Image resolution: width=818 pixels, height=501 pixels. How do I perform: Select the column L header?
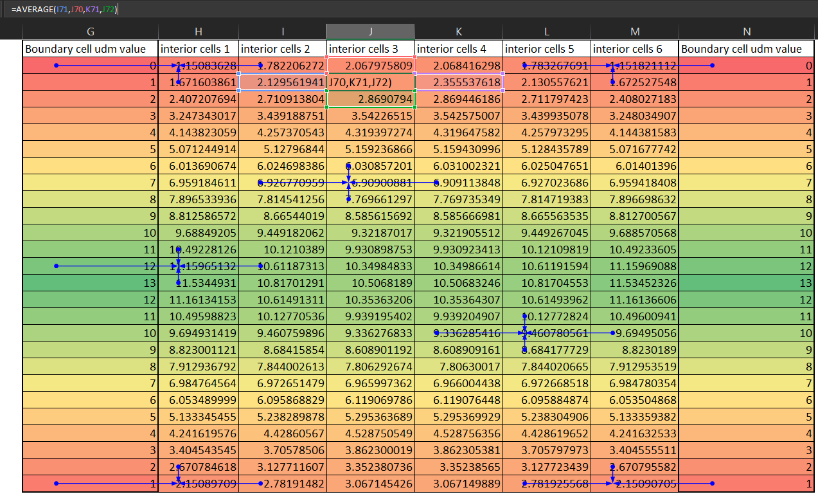(546, 32)
